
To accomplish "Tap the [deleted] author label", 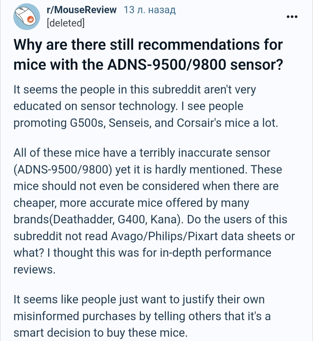I will 65,23.
